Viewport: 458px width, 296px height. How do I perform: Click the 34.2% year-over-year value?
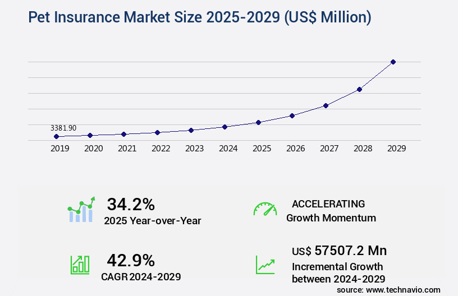click(x=131, y=204)
